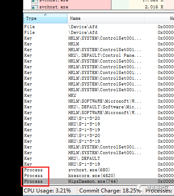174x196 pixels.
Task: Select the Key handle named just HKLM
Action: pyautogui.click(x=99, y=44)
